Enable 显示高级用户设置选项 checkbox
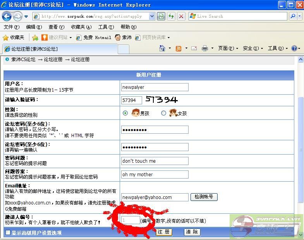This screenshot has width=304, height=240. pyautogui.click(x=8, y=233)
